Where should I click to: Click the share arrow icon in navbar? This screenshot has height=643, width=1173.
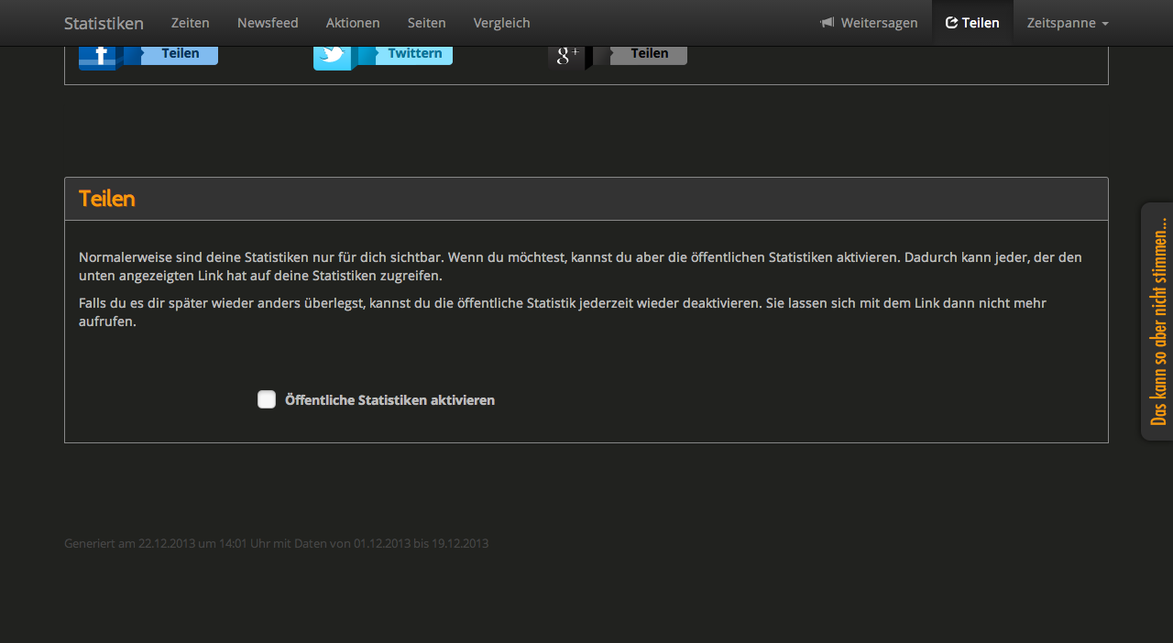tap(951, 23)
